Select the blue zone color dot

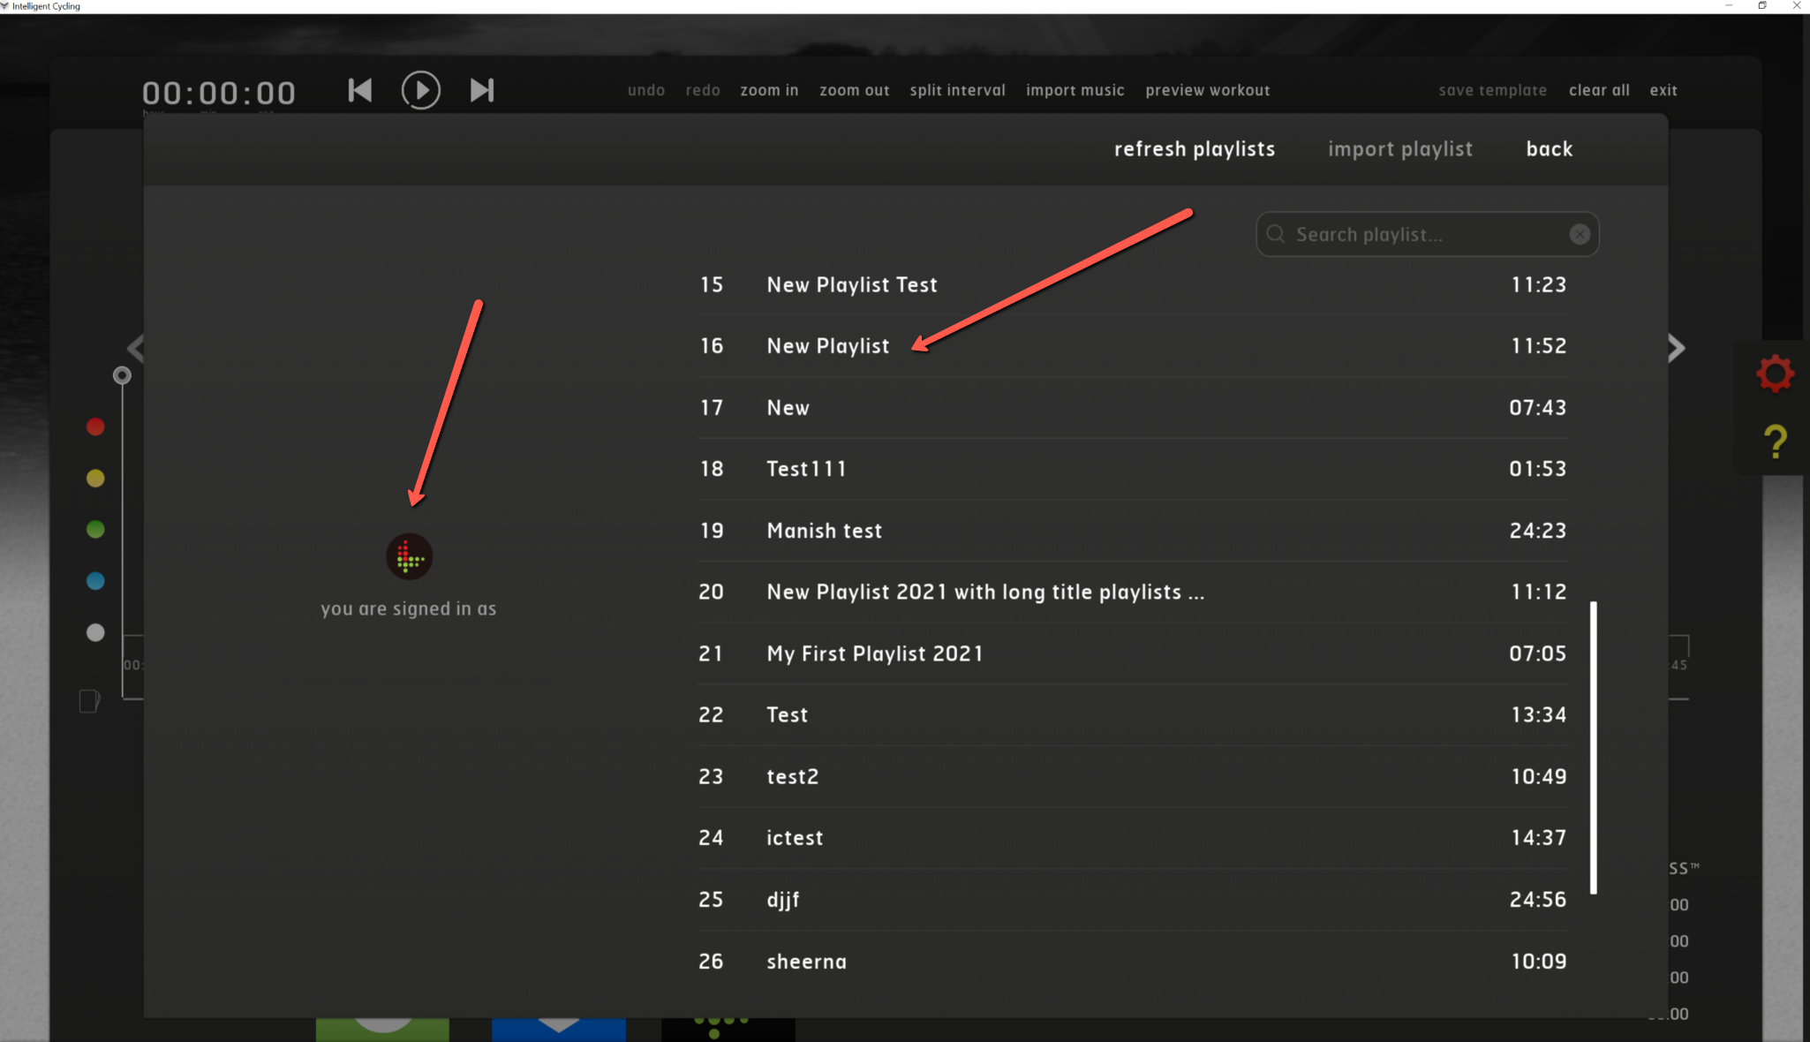point(95,581)
